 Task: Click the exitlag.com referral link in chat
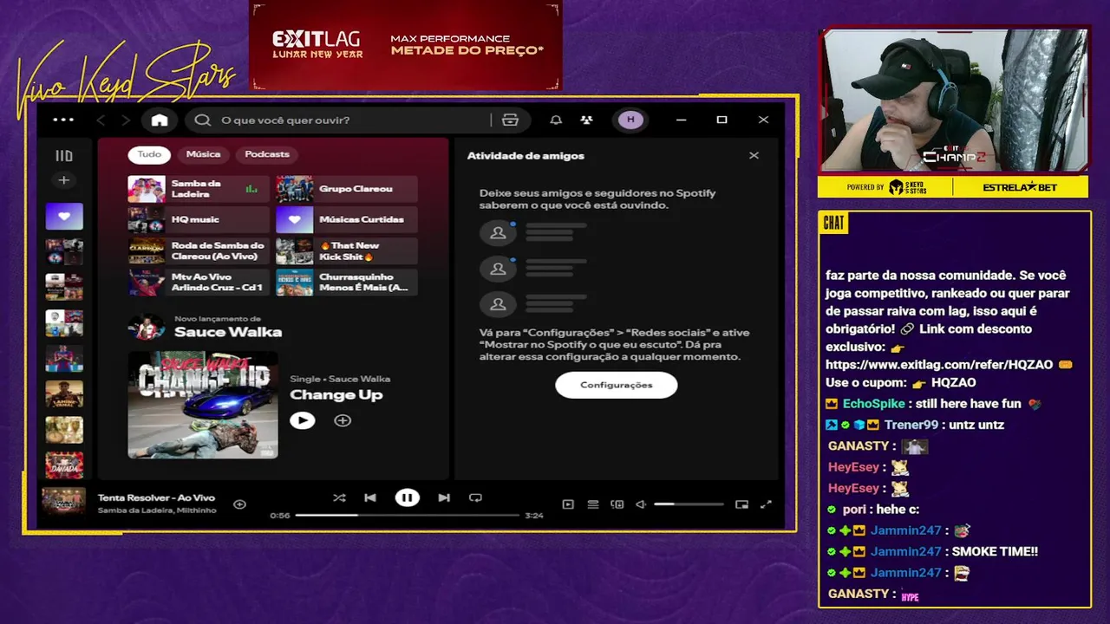[x=939, y=365]
